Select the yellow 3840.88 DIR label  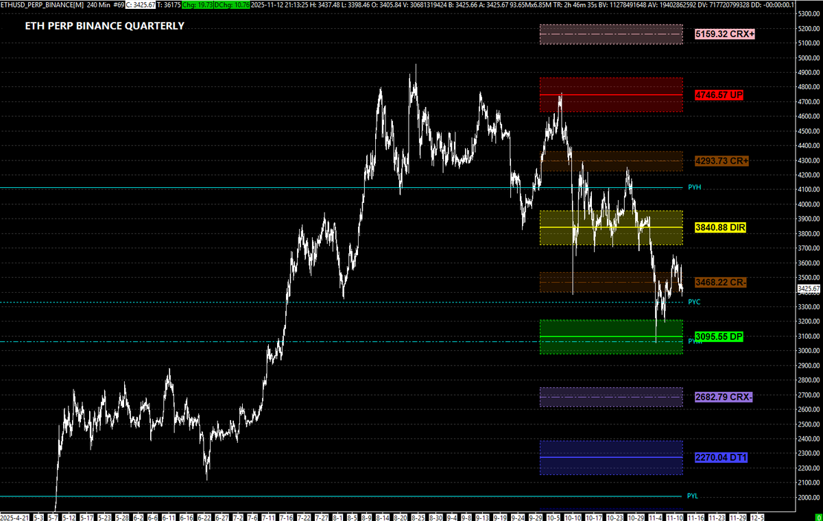point(720,227)
